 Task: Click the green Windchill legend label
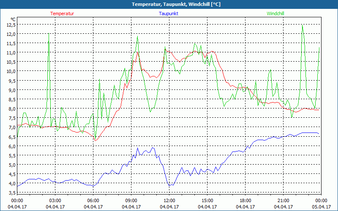click(275, 14)
